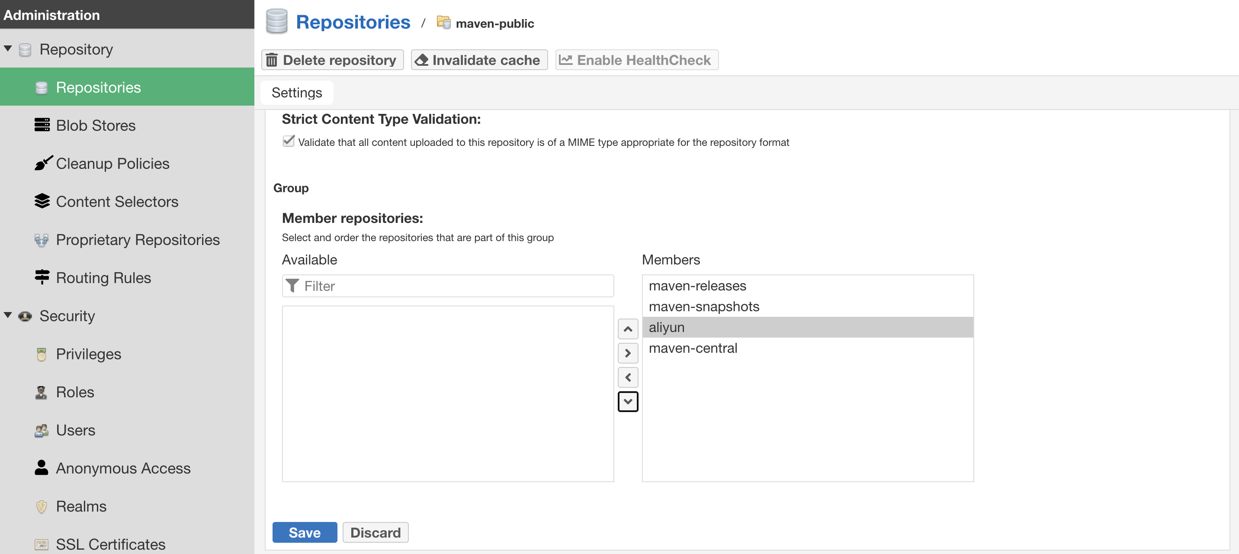Select the Settings tab
Viewport: 1239px width, 554px height.
[297, 93]
